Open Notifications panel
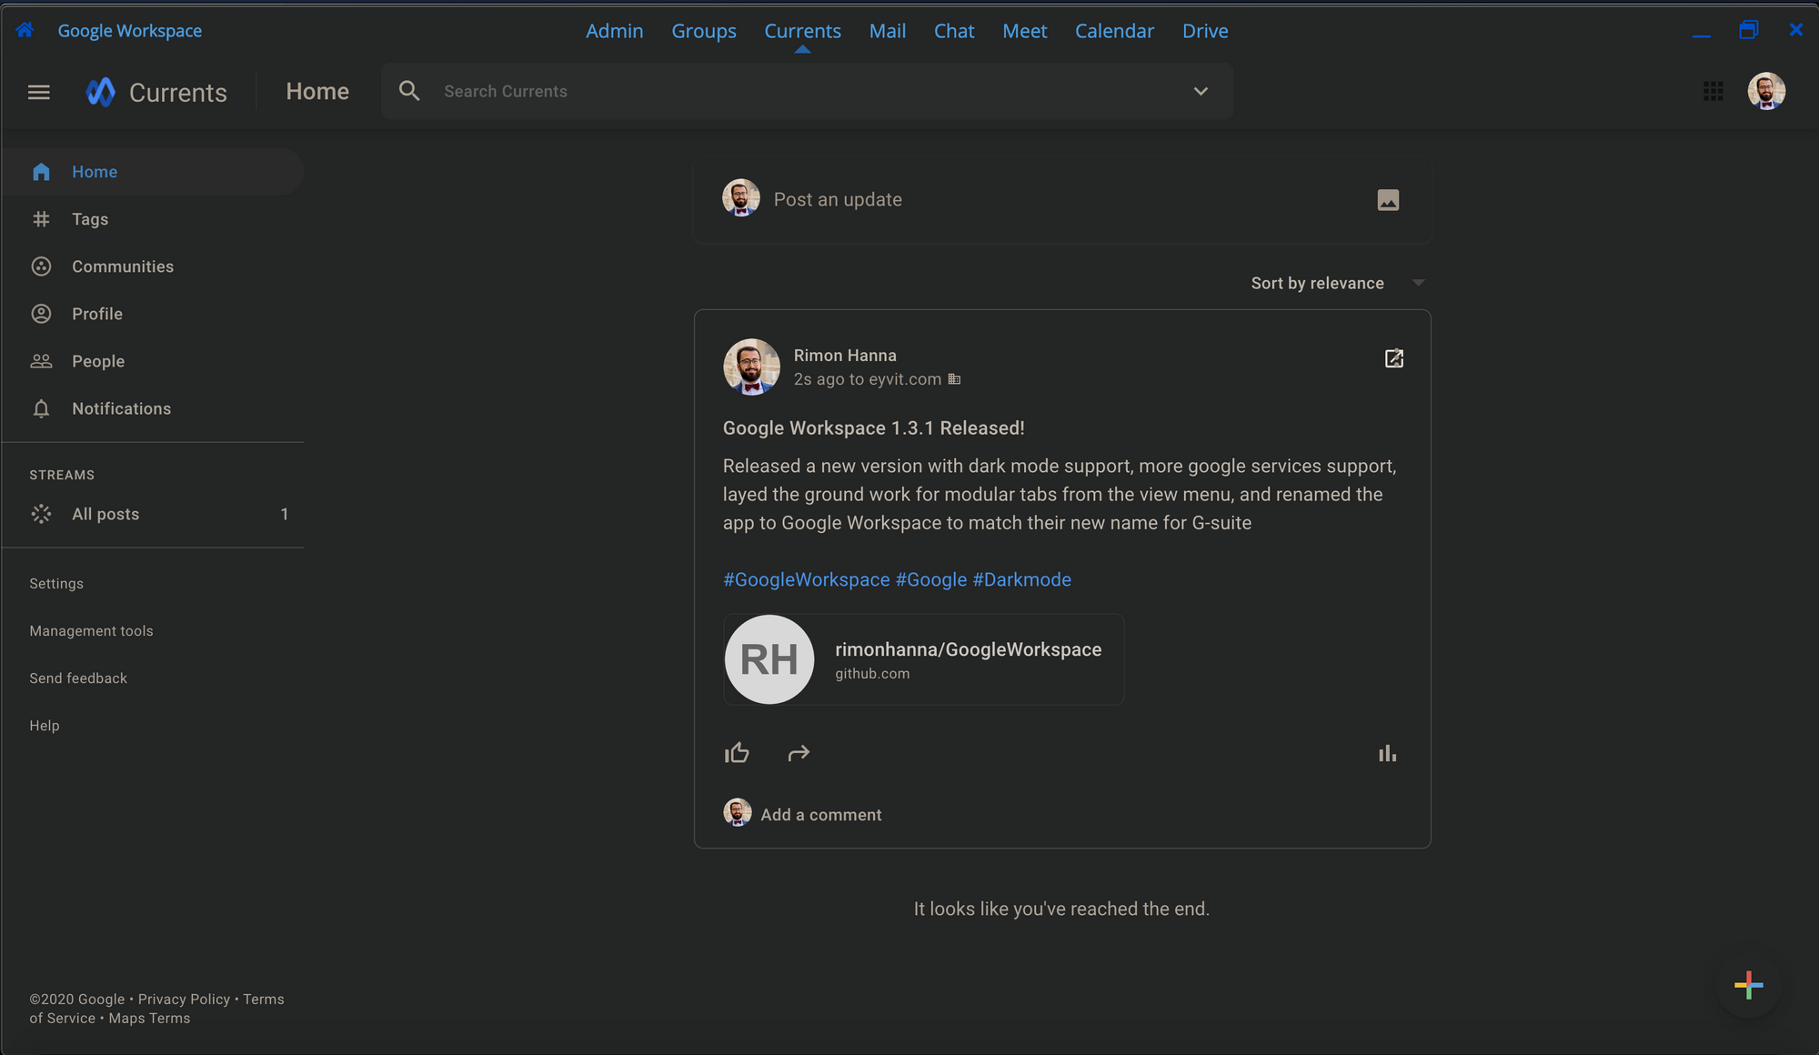This screenshot has width=1819, height=1055. coord(121,408)
